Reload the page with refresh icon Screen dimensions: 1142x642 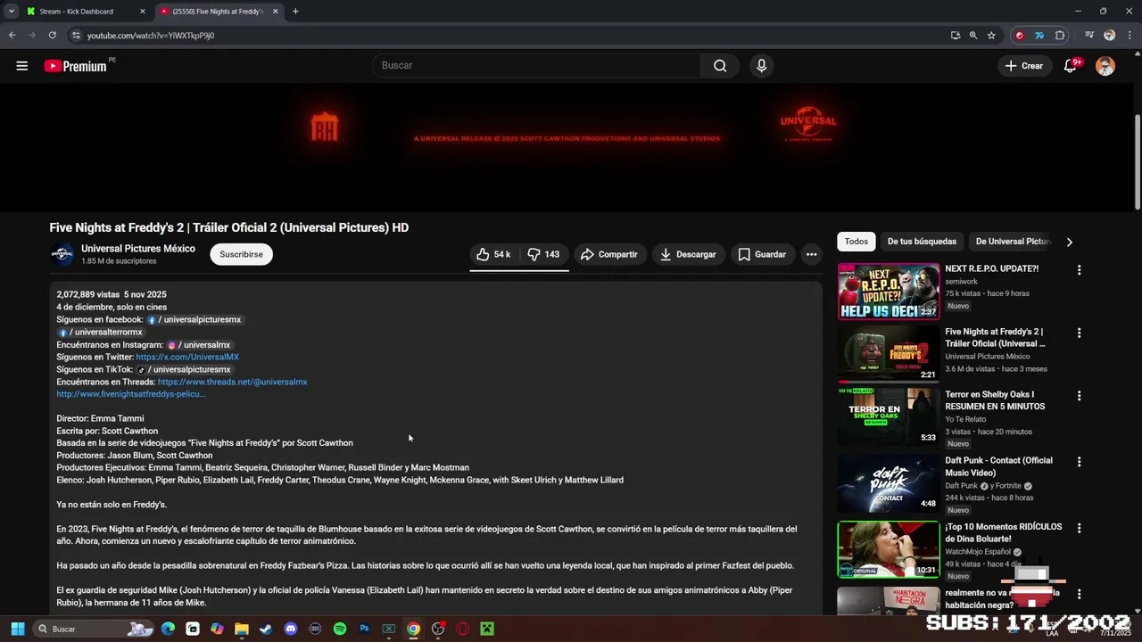[x=52, y=36]
